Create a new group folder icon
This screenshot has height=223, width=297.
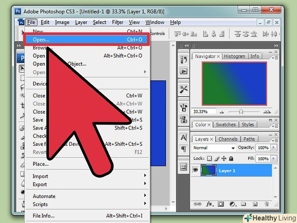244,204
